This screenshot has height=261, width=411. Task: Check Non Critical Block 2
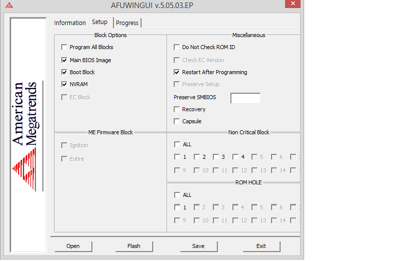point(197,157)
